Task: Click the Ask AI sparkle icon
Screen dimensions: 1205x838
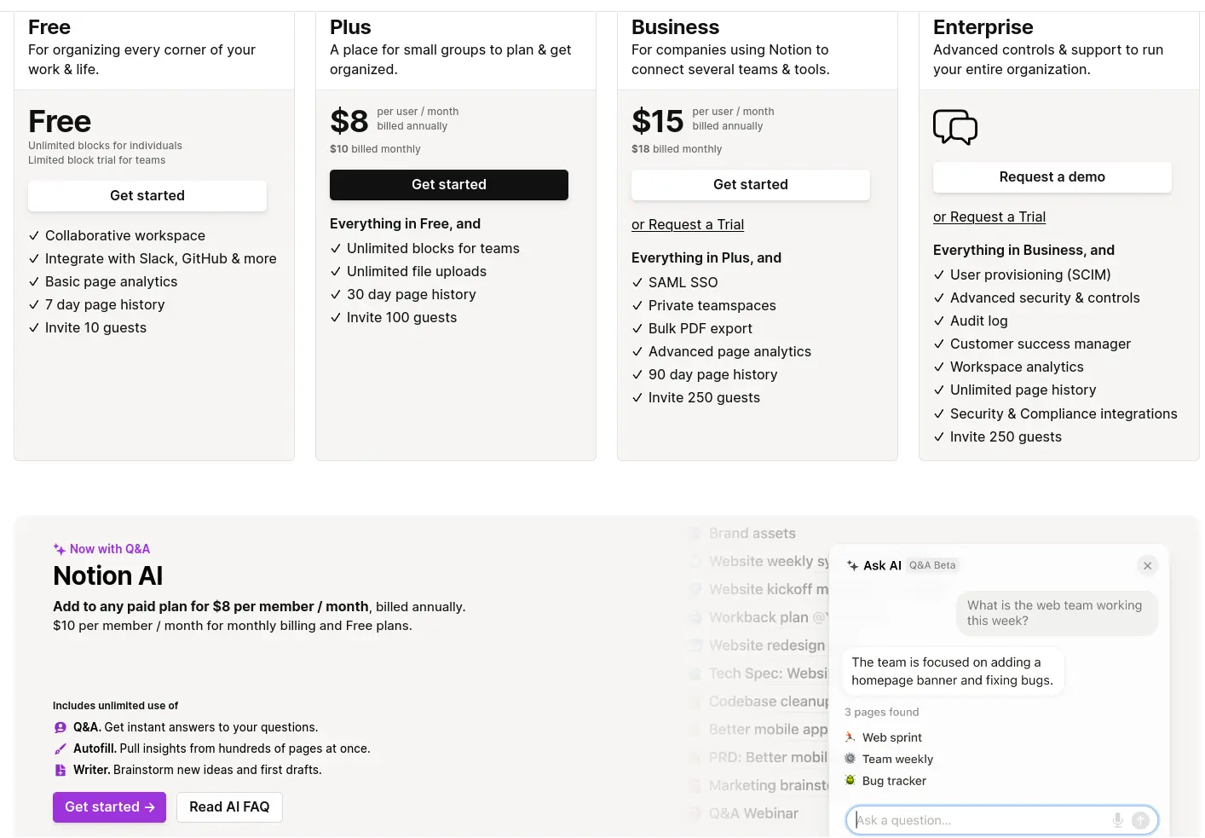Action: pos(852,566)
